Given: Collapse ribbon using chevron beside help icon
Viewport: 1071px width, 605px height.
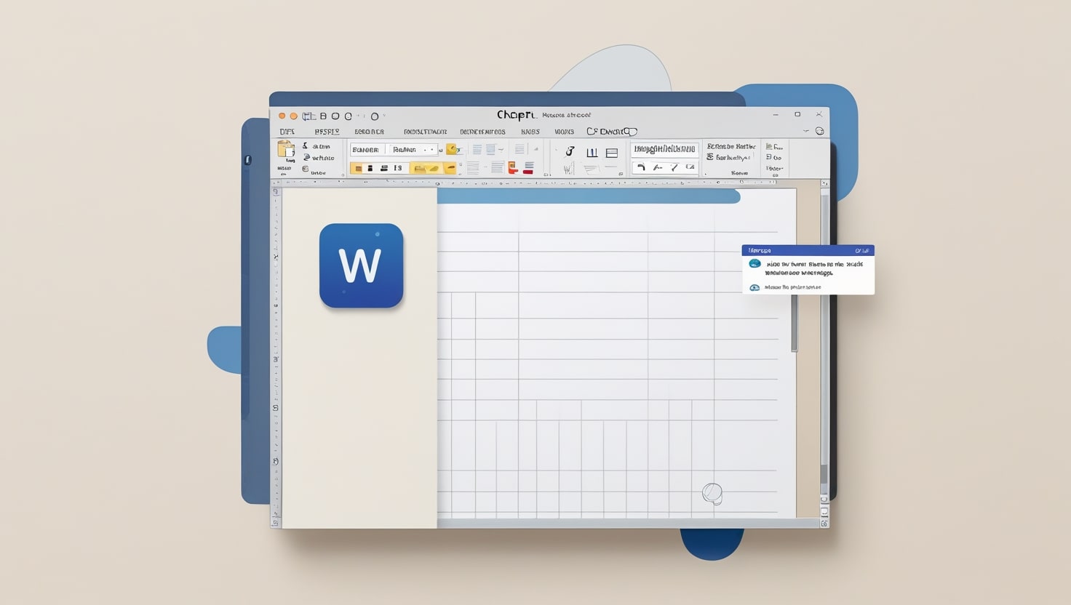Looking at the screenshot, I should (805, 131).
